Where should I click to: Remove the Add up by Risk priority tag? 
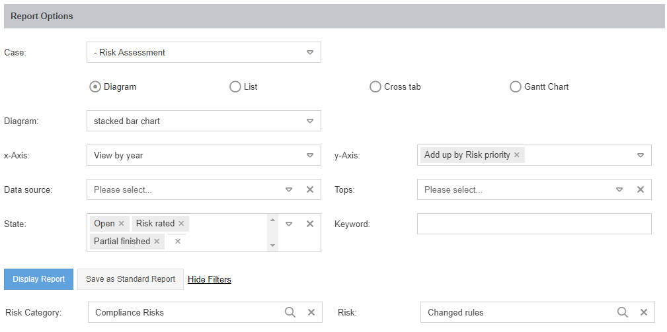click(517, 155)
